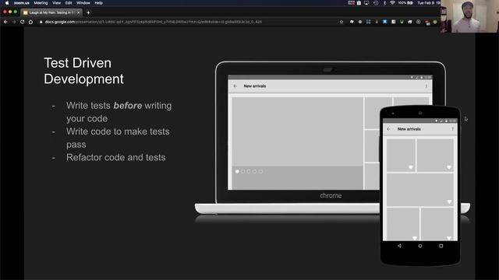Click the green extension icon at toolbar end

point(435,22)
